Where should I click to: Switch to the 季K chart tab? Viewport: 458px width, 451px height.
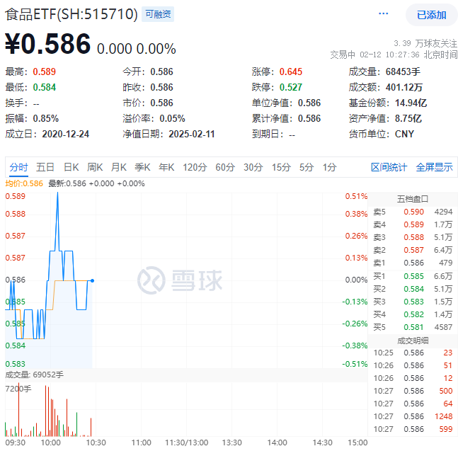[142, 167]
